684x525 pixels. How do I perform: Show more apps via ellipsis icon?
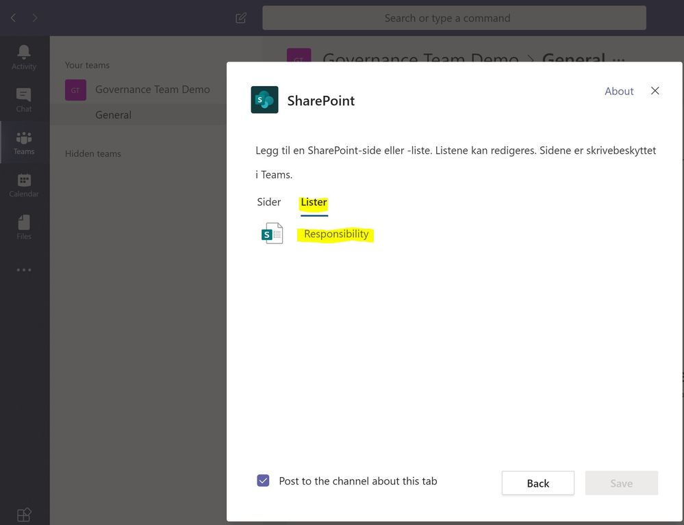(24, 270)
